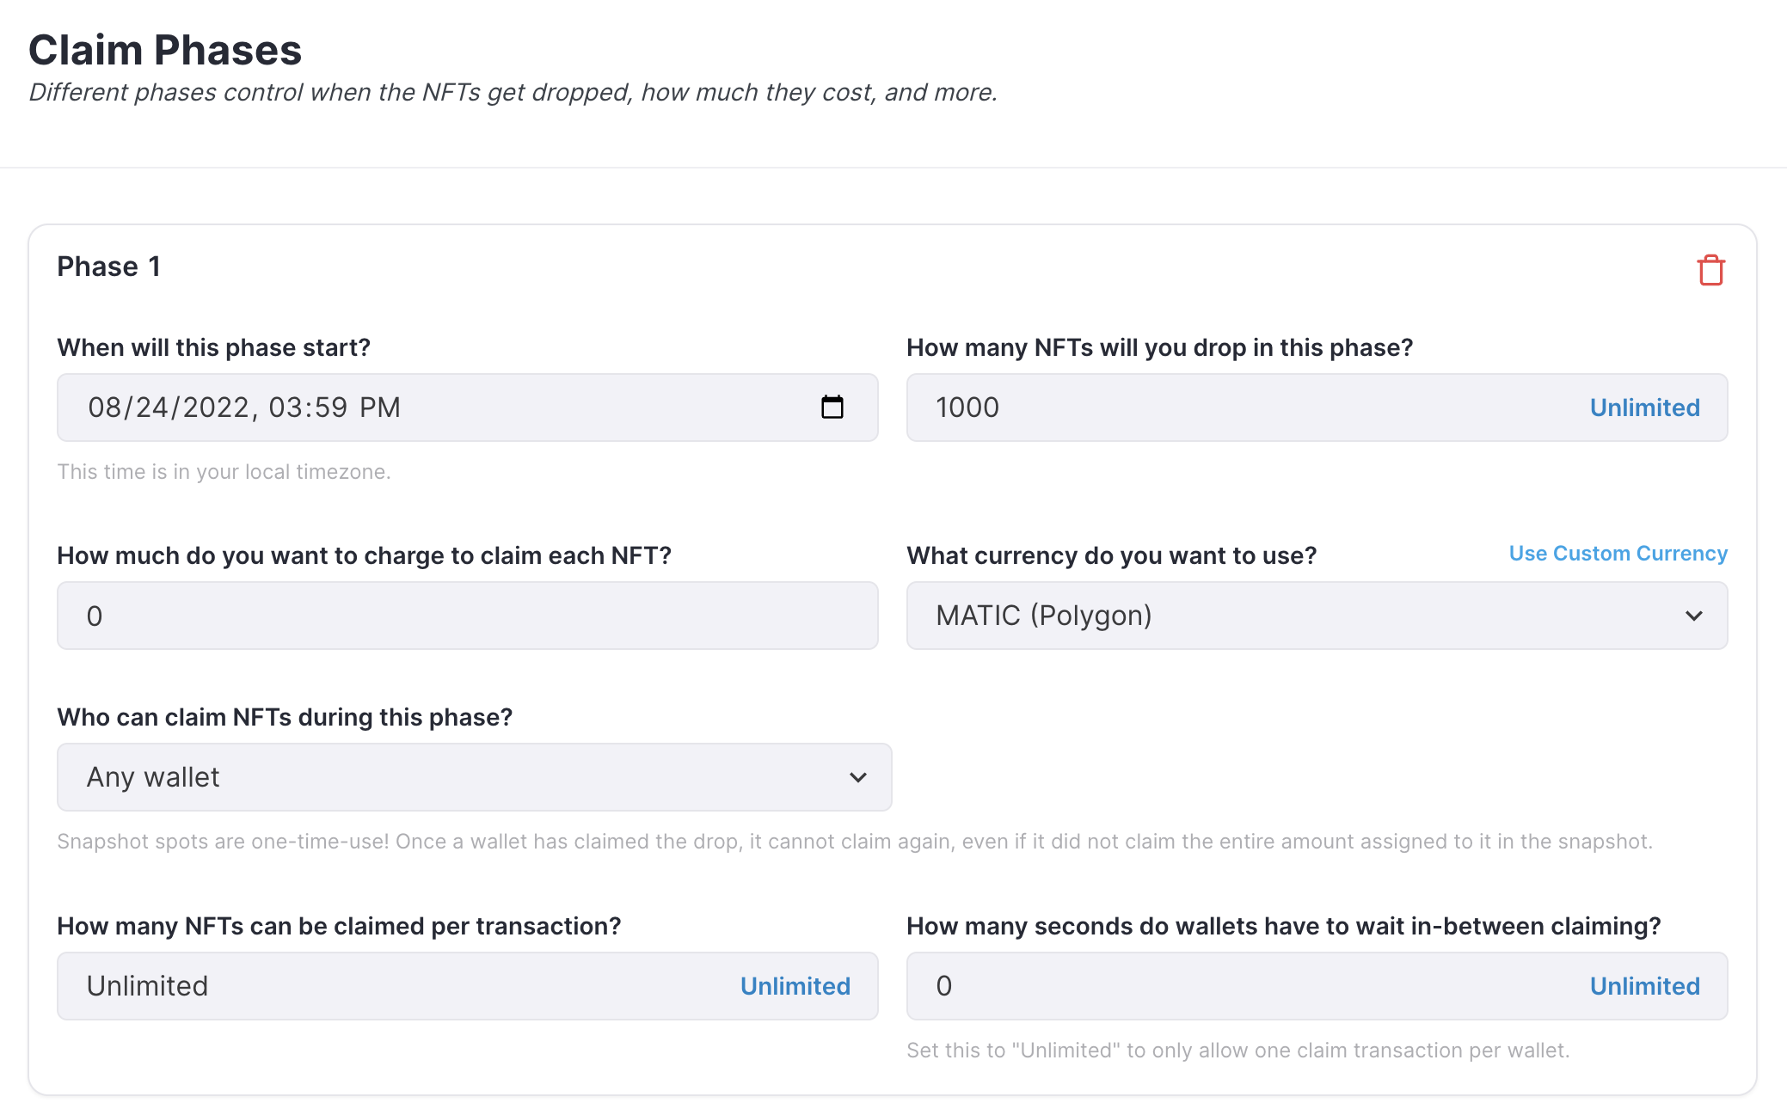Click the local timezone helper note

point(224,472)
